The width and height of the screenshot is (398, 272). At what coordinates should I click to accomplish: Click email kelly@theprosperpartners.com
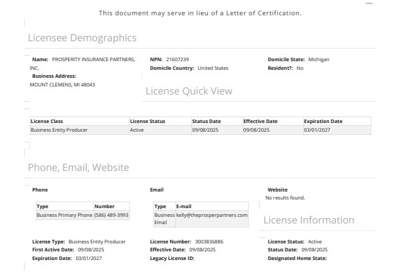click(x=212, y=215)
